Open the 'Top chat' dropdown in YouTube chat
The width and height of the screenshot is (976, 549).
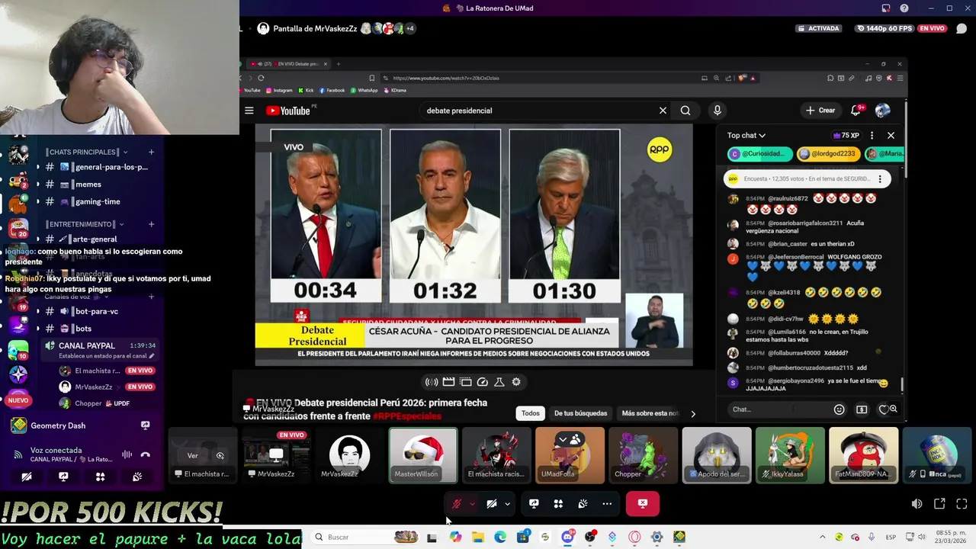pos(746,136)
